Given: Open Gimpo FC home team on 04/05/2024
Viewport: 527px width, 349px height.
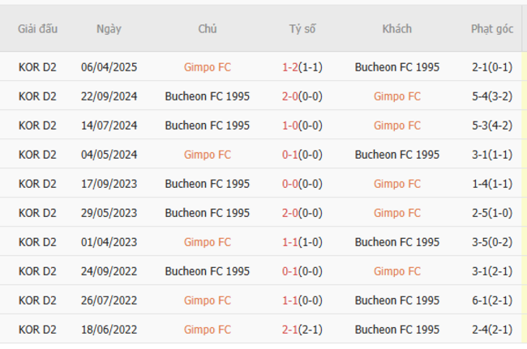Looking at the screenshot, I should point(208,155).
